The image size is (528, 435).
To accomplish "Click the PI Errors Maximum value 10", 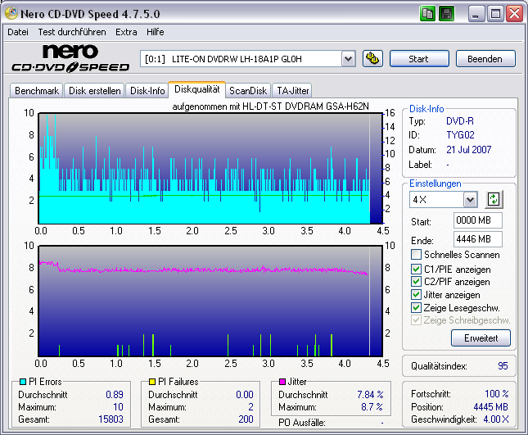I will tap(118, 407).
